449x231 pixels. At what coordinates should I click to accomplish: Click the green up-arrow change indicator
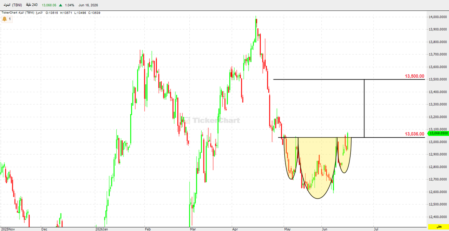click(60, 5)
